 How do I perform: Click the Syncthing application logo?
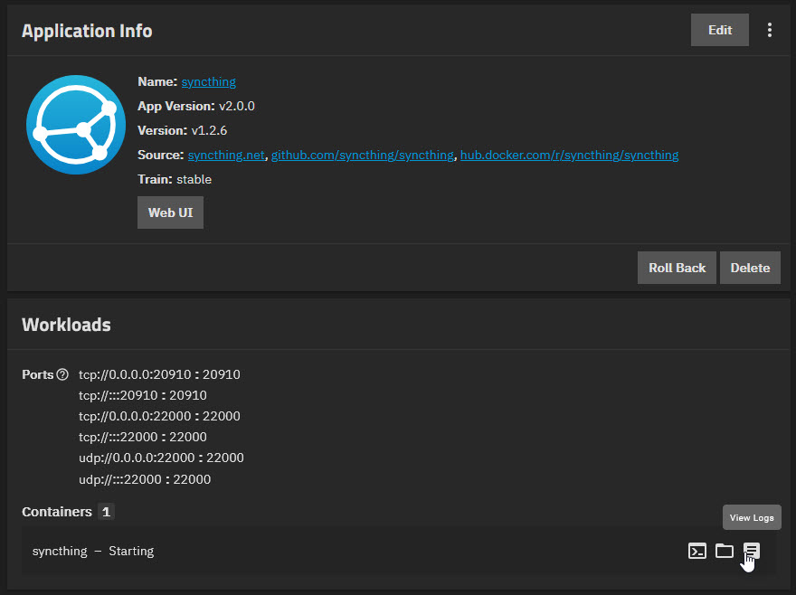tap(76, 125)
